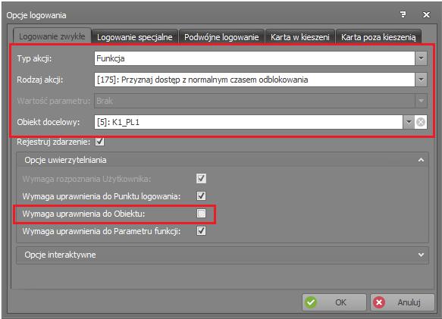This screenshot has width=442, height=319.
Task: Collapse the Opcje uwierzytelniania section
Action: (421, 160)
